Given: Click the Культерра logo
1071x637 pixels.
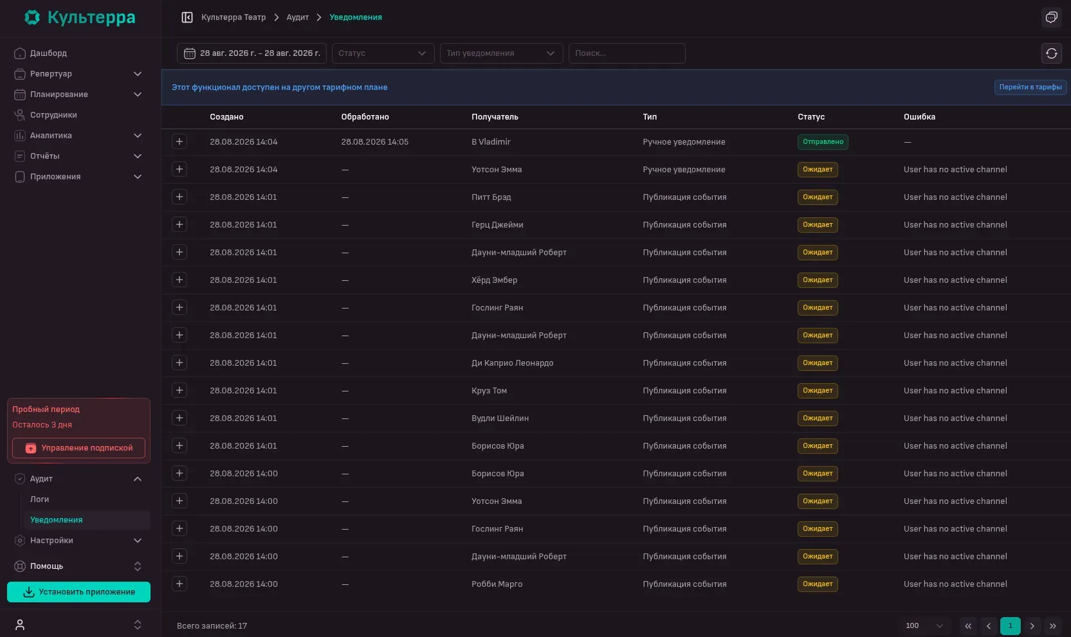Looking at the screenshot, I should tap(80, 17).
